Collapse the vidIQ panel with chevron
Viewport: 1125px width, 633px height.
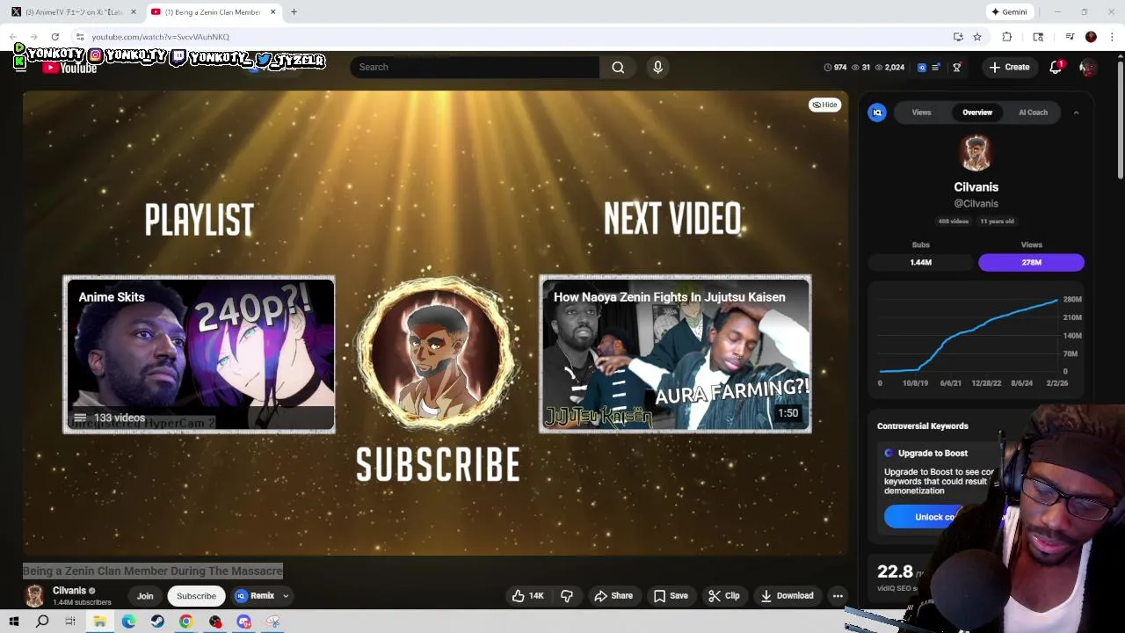click(1076, 113)
